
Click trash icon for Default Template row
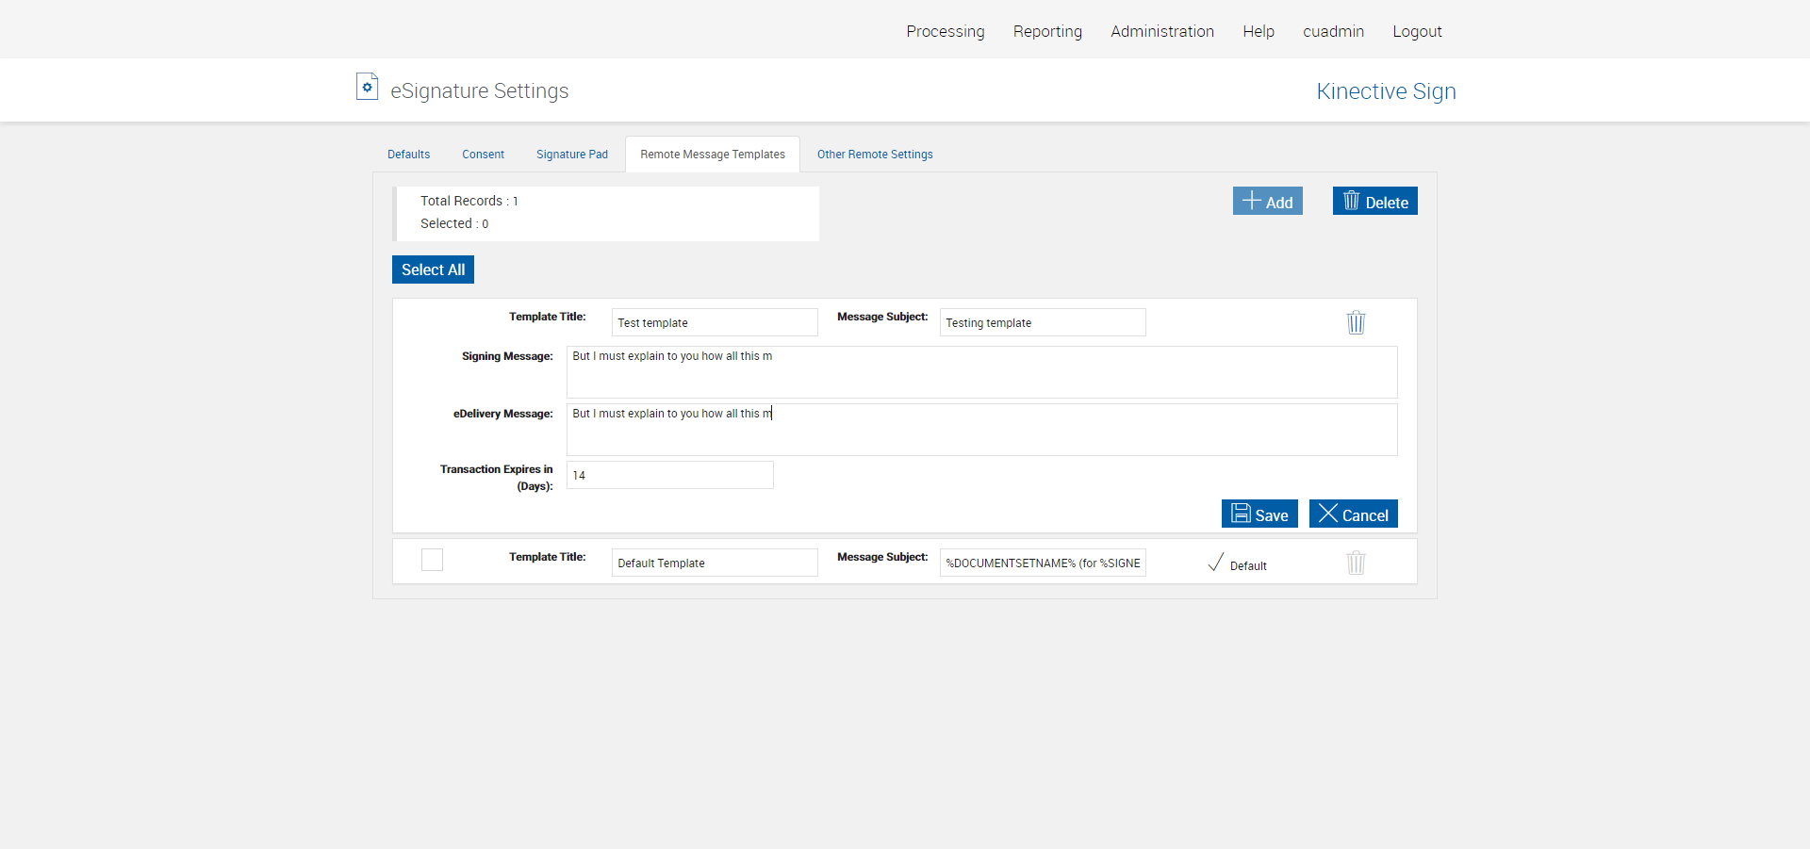click(x=1356, y=563)
